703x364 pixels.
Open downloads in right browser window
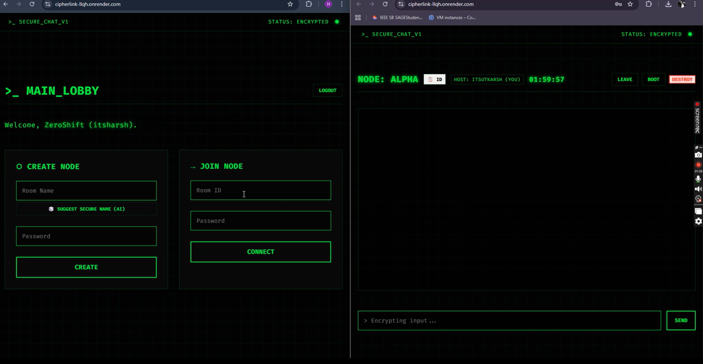(x=668, y=4)
